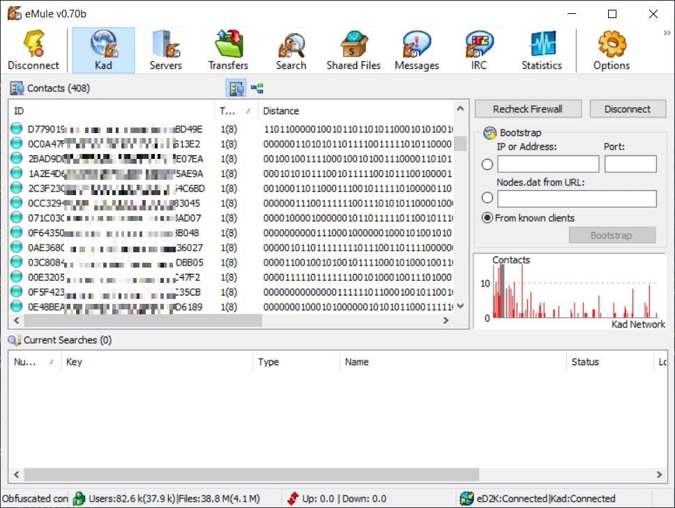Expand hidden toolbar items via chevron

click(x=667, y=33)
